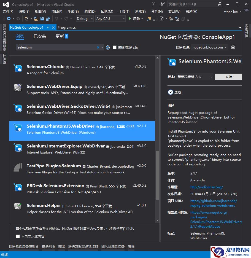Viewport: 251px width, 258px height.
Task: Open the Package Manager Console bottom tab
Action: click(x=23, y=246)
